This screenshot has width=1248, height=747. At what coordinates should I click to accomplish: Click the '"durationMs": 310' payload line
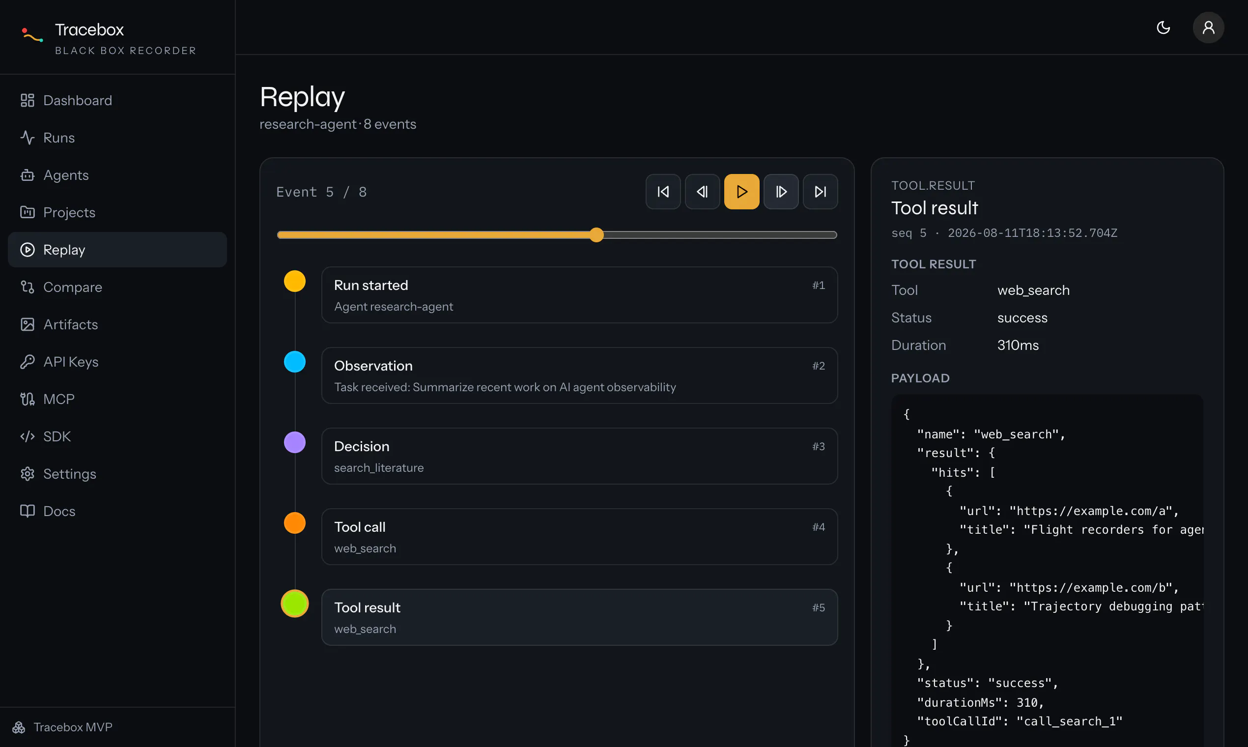980,702
